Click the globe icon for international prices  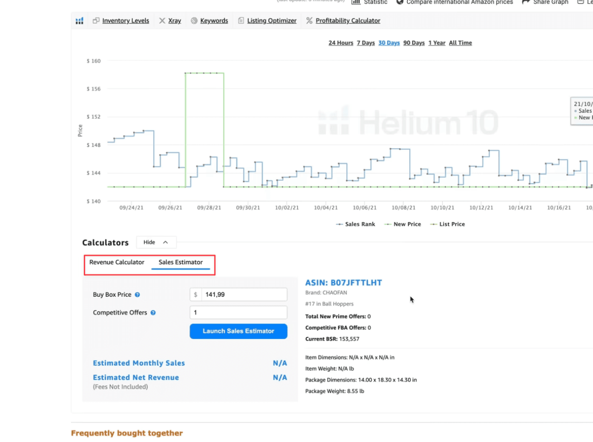coord(400,2)
